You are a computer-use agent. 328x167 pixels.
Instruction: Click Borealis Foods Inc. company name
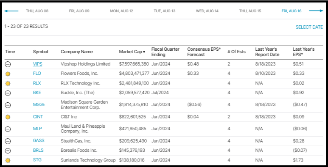coord(79,151)
